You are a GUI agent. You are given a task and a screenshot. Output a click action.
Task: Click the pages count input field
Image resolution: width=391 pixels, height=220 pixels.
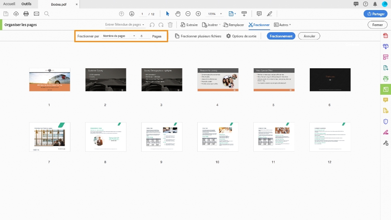(x=145, y=36)
